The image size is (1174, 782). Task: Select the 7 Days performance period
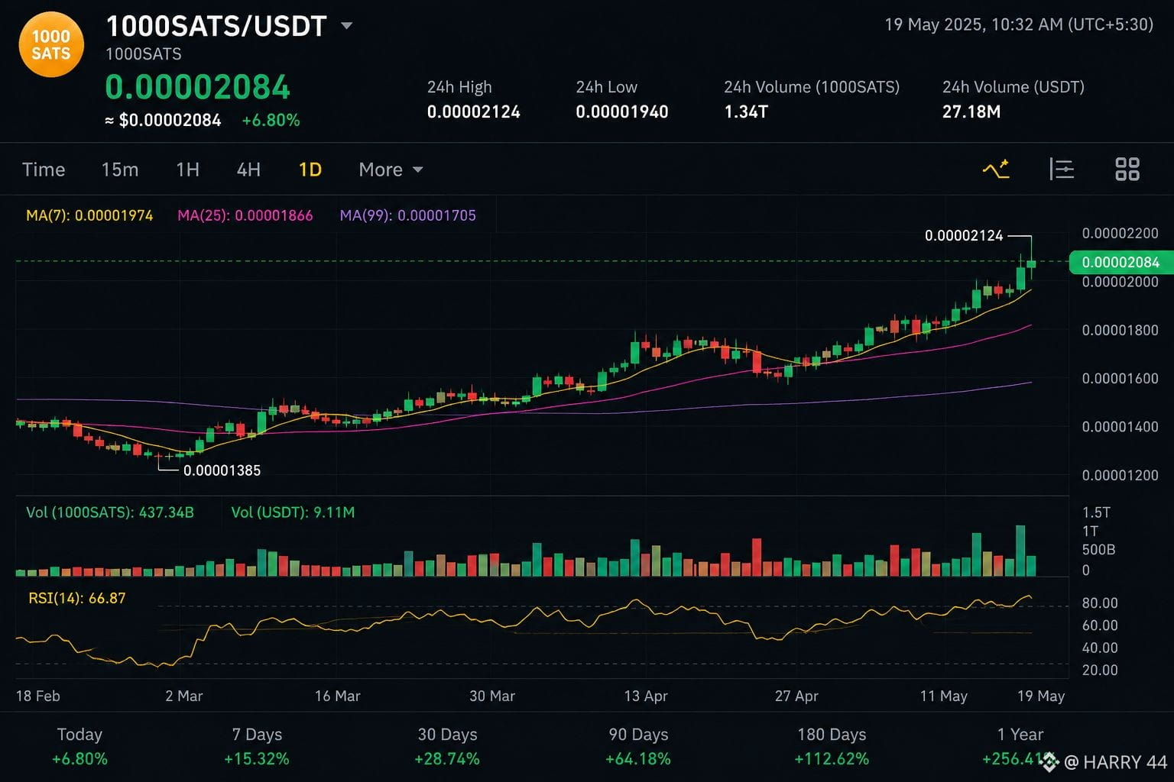(257, 746)
